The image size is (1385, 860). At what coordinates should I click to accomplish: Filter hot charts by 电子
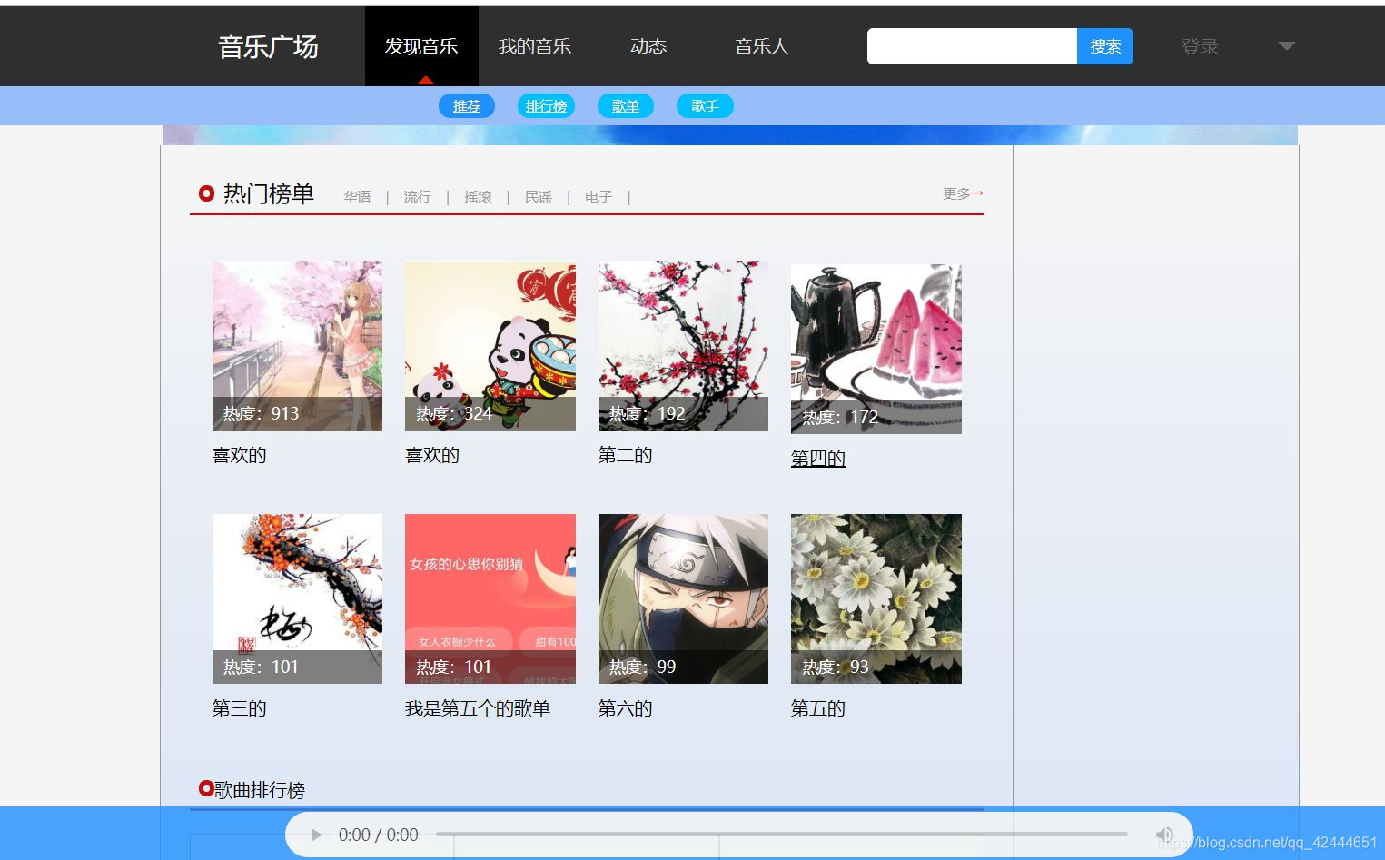point(599,196)
